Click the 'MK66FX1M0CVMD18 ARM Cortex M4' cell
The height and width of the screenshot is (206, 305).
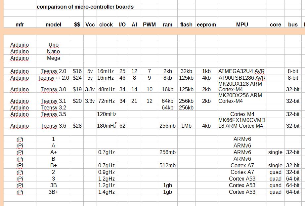tap(242, 123)
